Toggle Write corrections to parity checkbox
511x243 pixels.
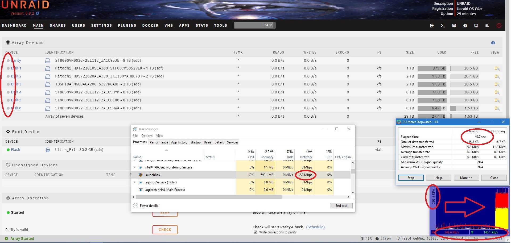pyautogui.click(x=256, y=232)
